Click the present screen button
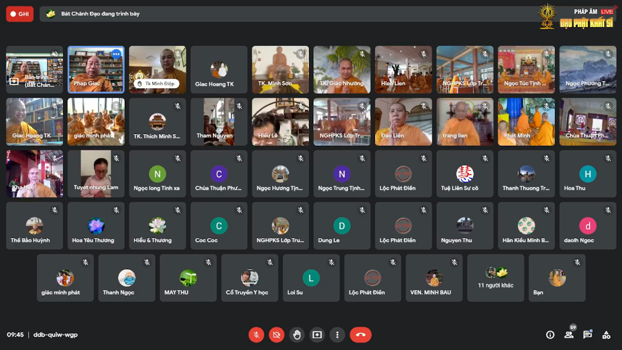 pos(317,335)
